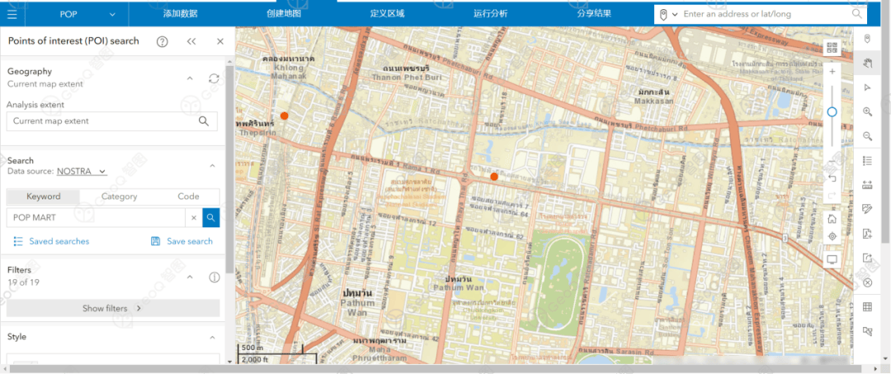Open the NOSTRA data source dropdown
Image resolution: width=891 pixels, height=374 pixels.
tap(82, 171)
